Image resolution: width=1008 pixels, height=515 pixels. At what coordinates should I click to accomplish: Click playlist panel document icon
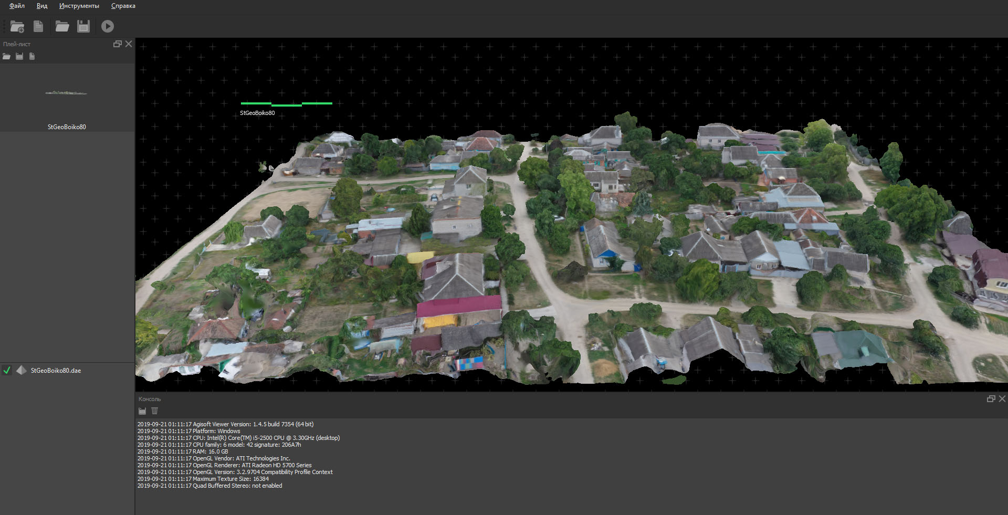tap(32, 56)
